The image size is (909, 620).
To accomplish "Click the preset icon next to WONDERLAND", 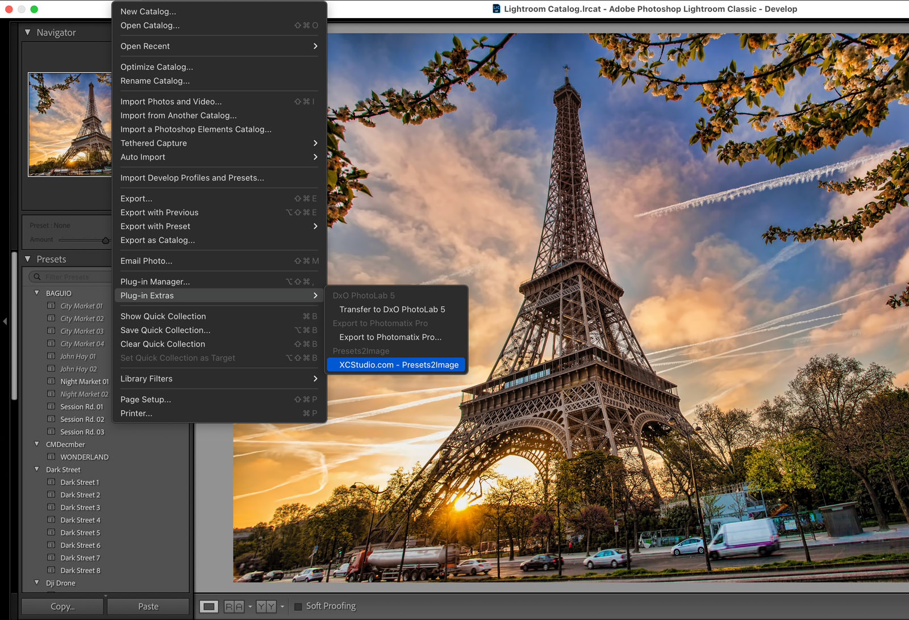I will click(51, 457).
